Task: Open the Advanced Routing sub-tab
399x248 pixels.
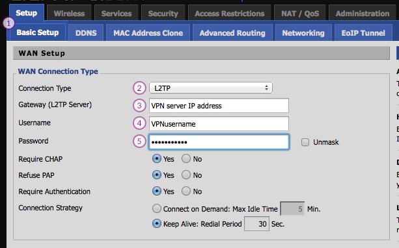Action: [x=232, y=32]
